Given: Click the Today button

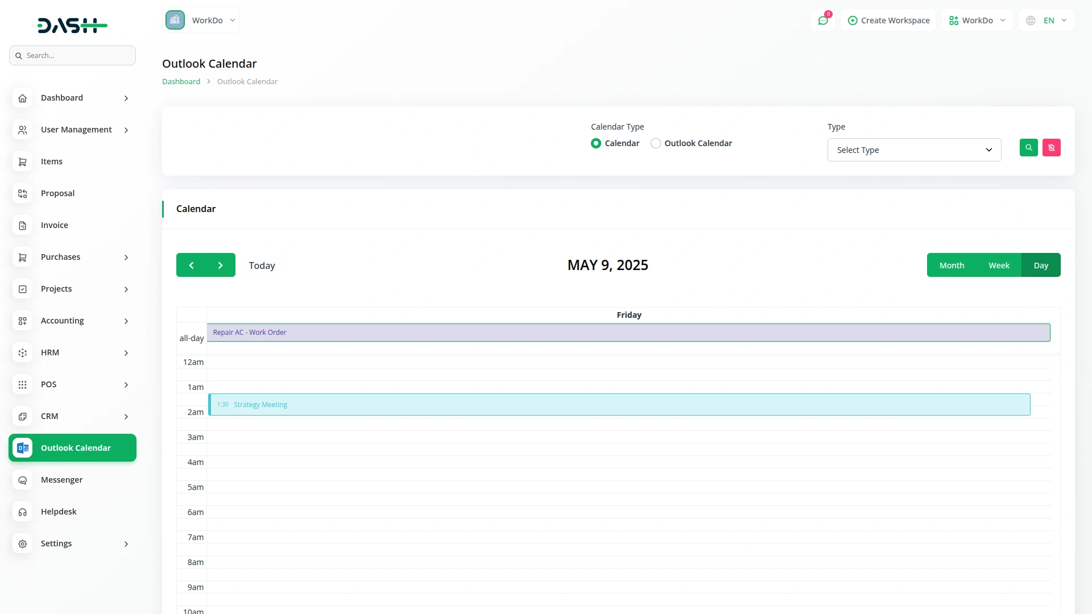Looking at the screenshot, I should (262, 265).
